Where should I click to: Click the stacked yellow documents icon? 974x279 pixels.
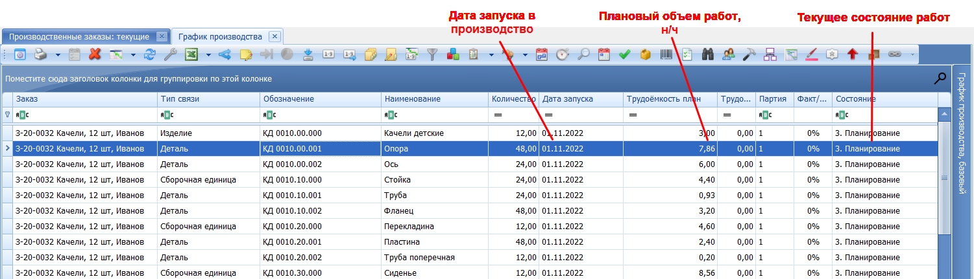tap(371, 55)
